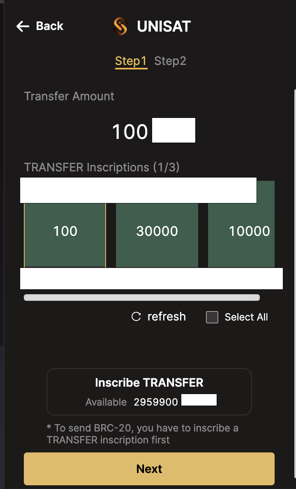Click the back arrow icon
296x489 pixels.
23,26
